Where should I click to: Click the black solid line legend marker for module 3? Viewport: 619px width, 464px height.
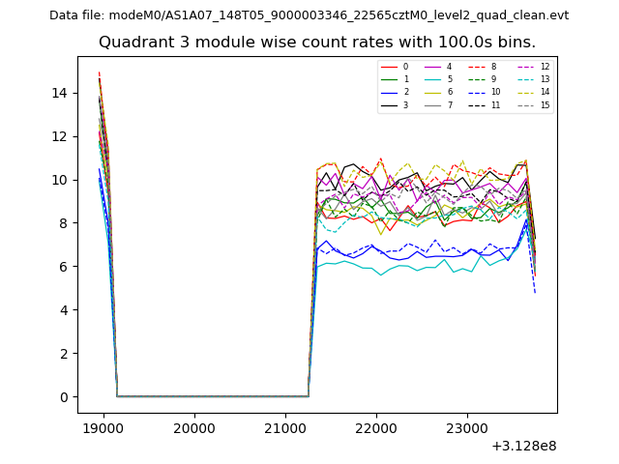tap(389, 104)
